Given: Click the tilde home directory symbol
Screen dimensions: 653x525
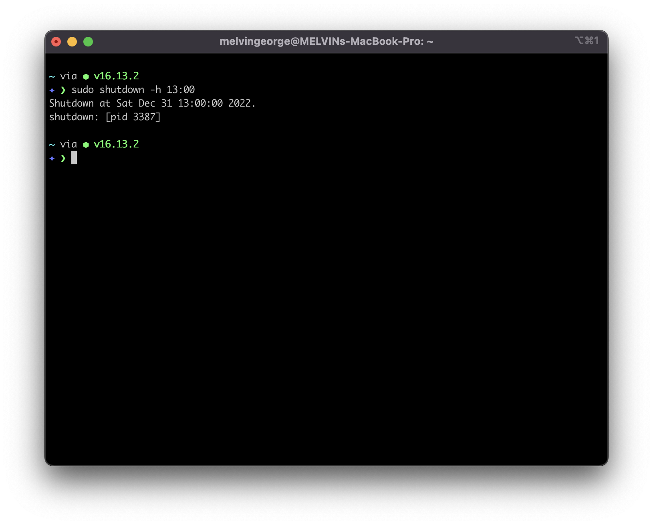Looking at the screenshot, I should (x=51, y=76).
